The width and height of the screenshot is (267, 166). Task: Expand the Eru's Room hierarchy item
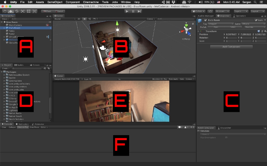click(x=4, y=28)
